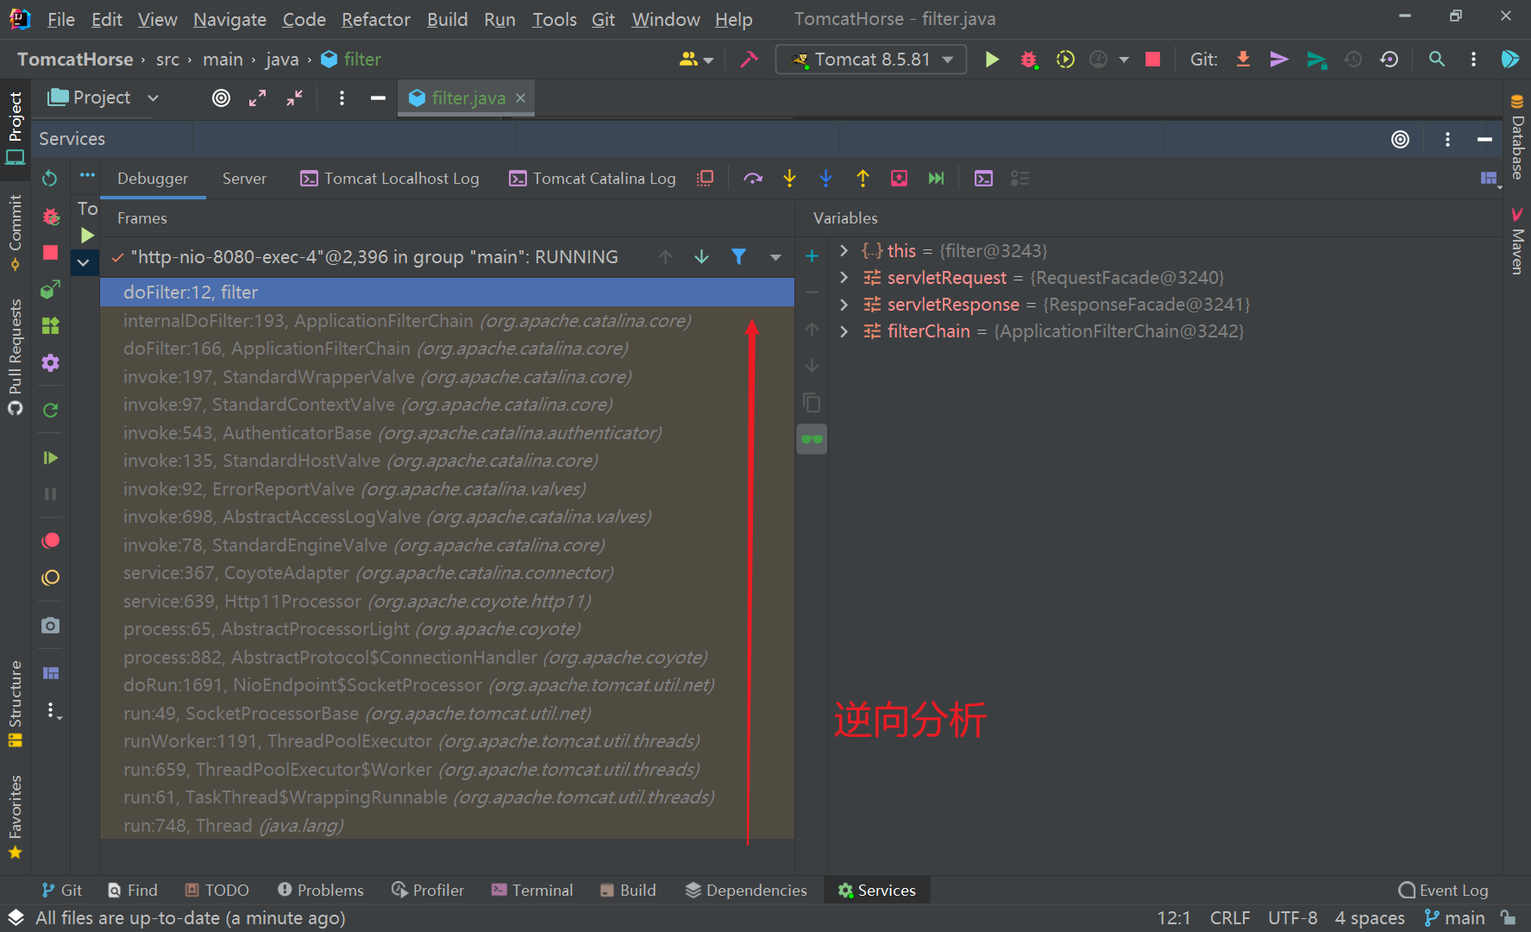Take a thread dump with the camera icon
Viewport: 1531px width, 932px height.
click(49, 625)
